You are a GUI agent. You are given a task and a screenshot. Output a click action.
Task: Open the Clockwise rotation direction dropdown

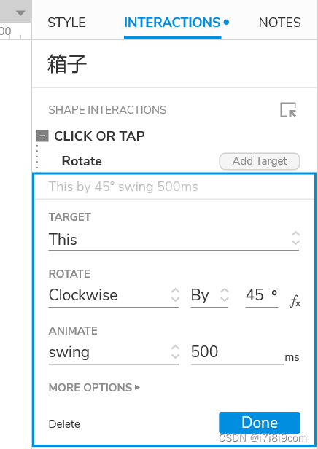(x=114, y=295)
